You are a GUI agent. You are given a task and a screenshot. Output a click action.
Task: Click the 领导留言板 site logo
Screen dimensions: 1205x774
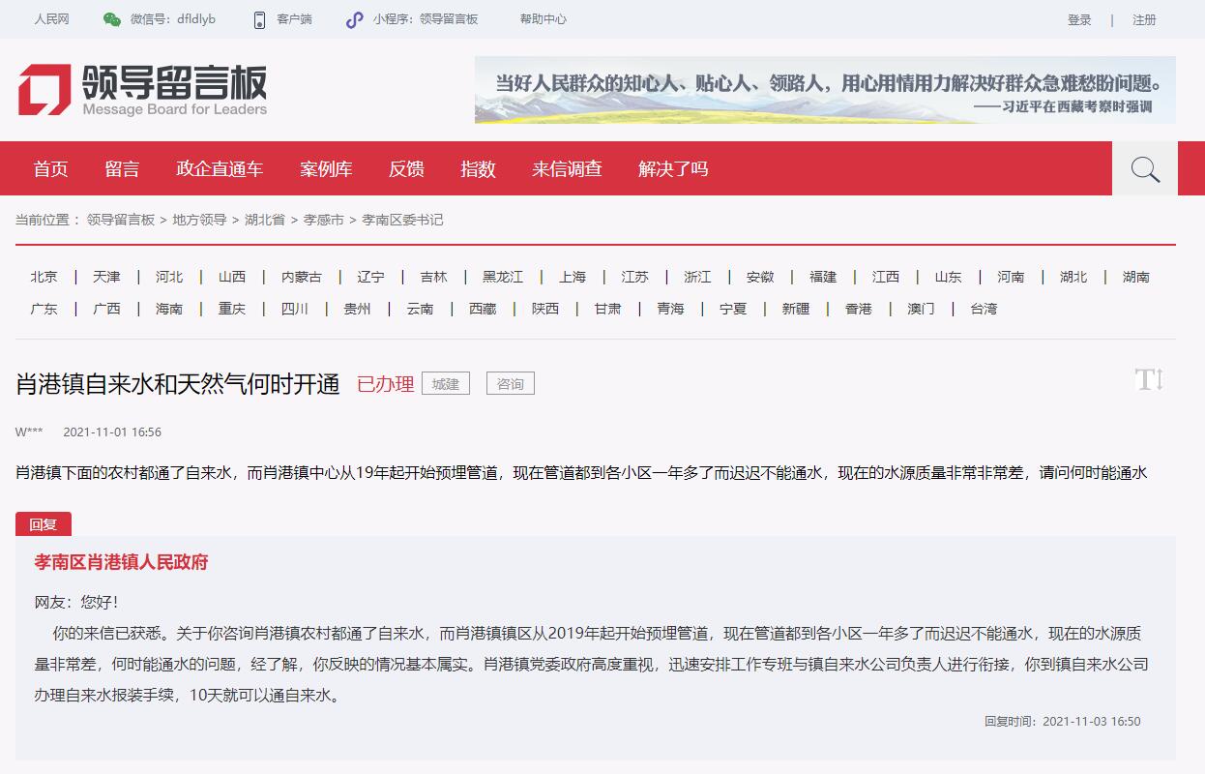(141, 89)
